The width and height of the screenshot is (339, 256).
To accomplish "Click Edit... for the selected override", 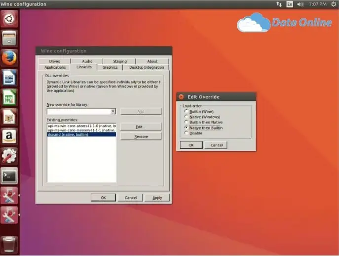I will 141,127.
